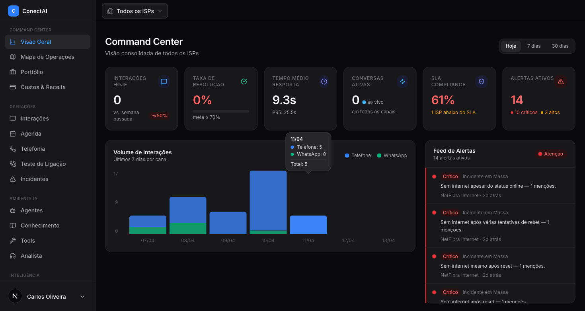Open Custos & Receita page
This screenshot has width=585, height=311.
point(48,87)
